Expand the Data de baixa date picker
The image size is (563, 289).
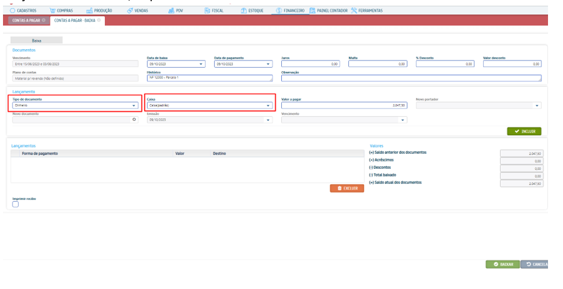201,63
